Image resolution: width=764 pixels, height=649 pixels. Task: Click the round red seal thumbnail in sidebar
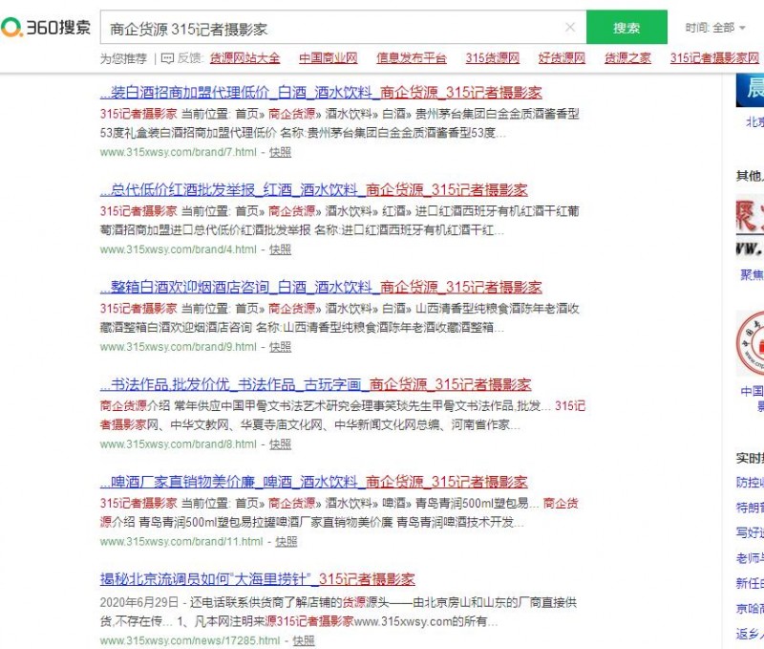pos(750,343)
